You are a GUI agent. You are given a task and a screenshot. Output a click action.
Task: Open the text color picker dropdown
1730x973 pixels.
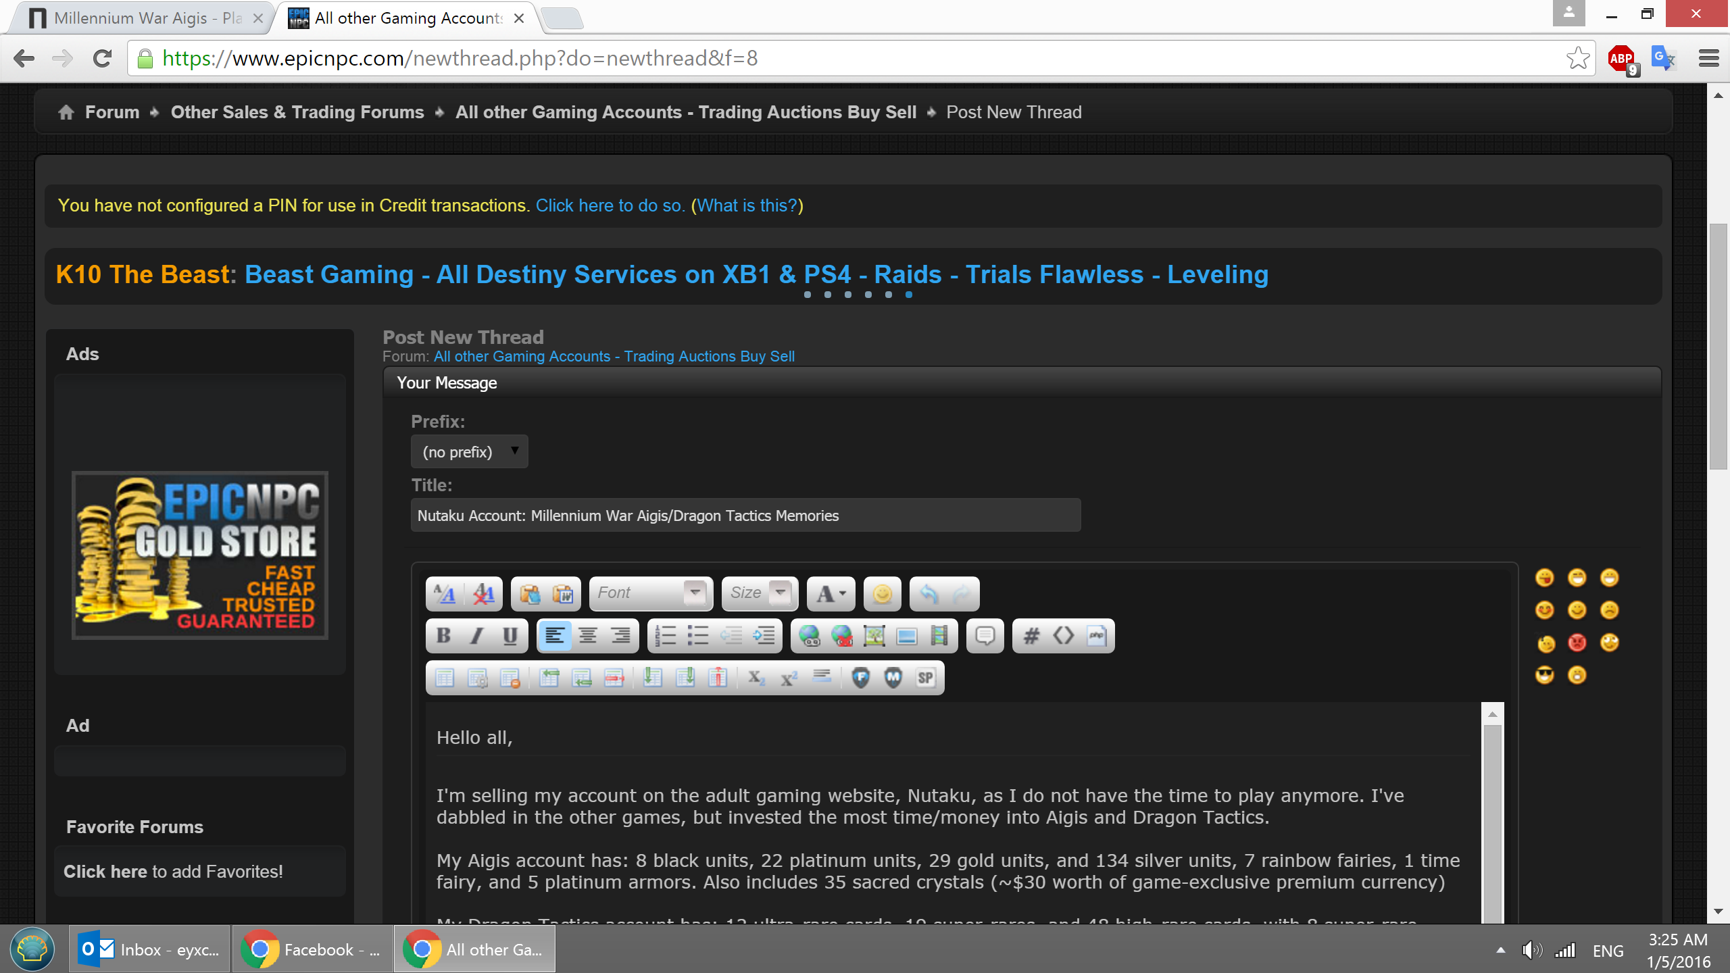point(831,594)
